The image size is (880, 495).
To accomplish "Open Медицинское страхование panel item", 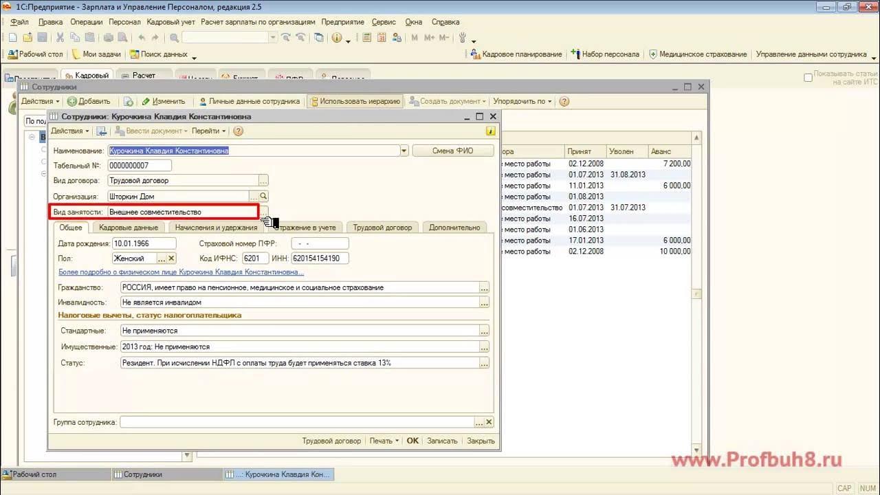I will click(697, 54).
